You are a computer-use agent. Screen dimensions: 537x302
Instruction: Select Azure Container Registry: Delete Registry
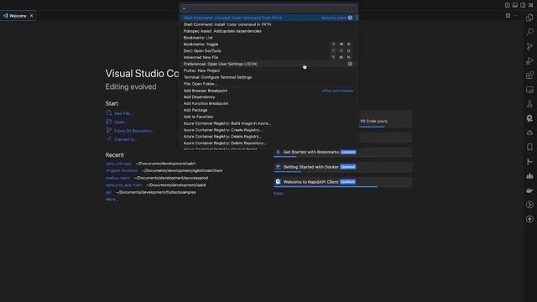268,136
